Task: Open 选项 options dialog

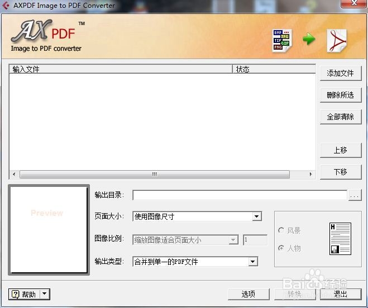Action: [248, 294]
